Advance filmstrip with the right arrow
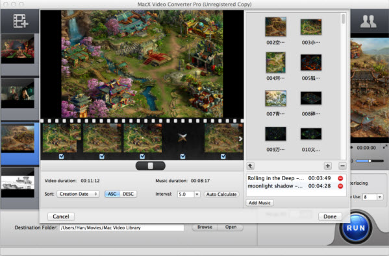389x256 pixels. pyautogui.click(x=240, y=139)
